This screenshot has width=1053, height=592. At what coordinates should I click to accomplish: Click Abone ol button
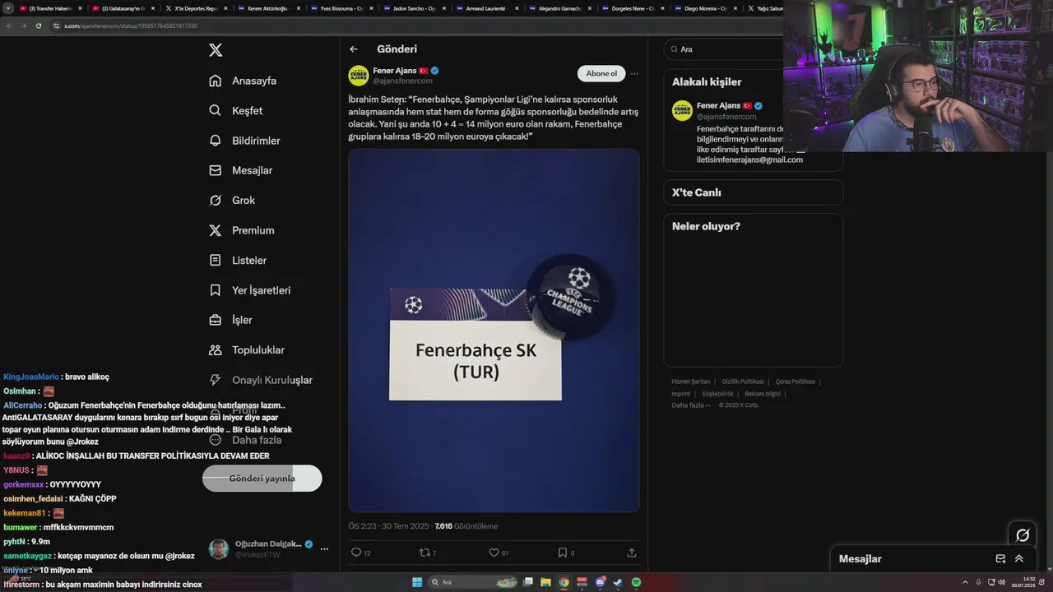[x=601, y=73]
